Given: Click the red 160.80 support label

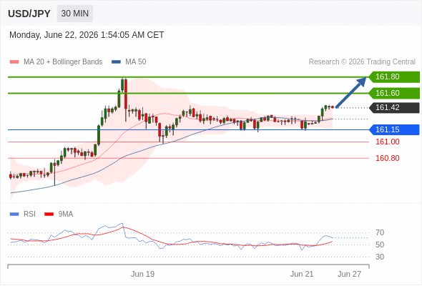Looking at the screenshot, I should click(x=387, y=158).
